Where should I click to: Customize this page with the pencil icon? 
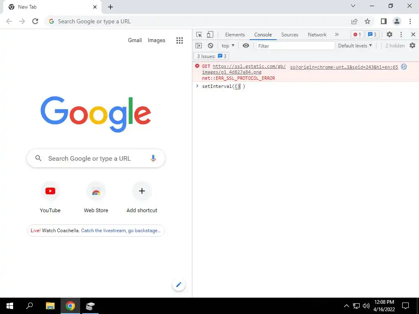coord(179,285)
